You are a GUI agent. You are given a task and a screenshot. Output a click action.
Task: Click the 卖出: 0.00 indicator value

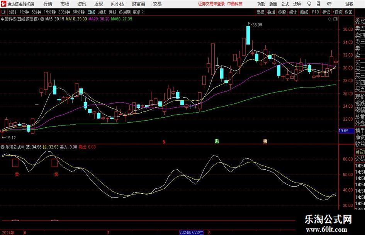pos(87,147)
